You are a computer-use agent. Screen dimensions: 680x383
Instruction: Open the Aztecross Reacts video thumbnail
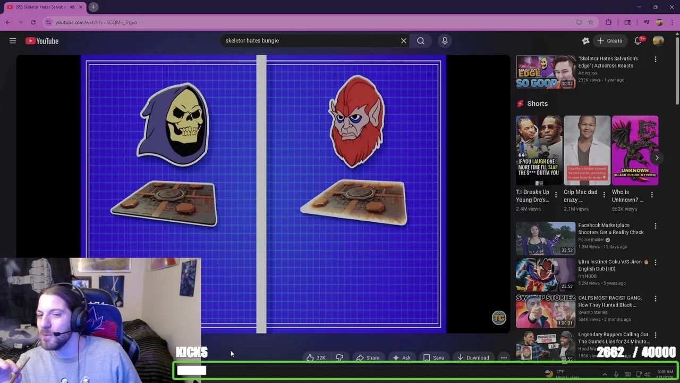(x=545, y=72)
